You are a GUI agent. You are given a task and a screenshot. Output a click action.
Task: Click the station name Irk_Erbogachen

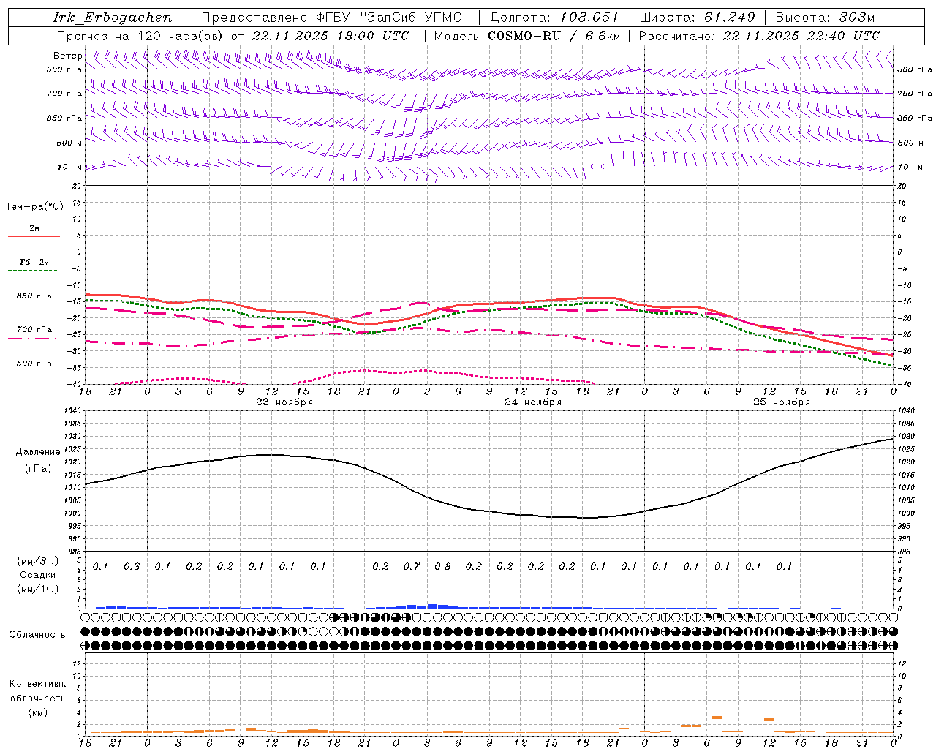(x=113, y=18)
